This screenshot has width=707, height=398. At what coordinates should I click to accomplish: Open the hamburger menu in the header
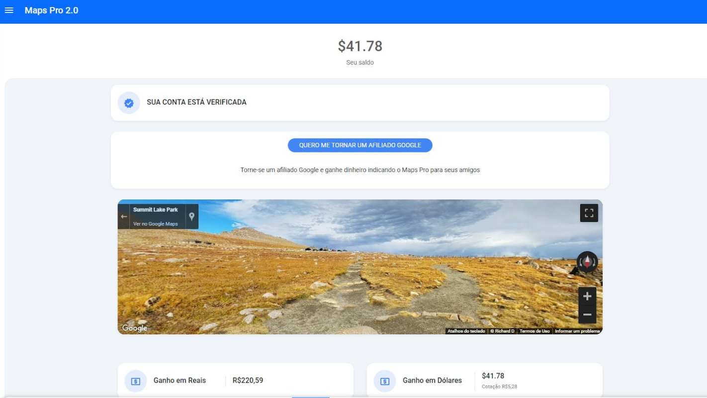click(x=9, y=10)
